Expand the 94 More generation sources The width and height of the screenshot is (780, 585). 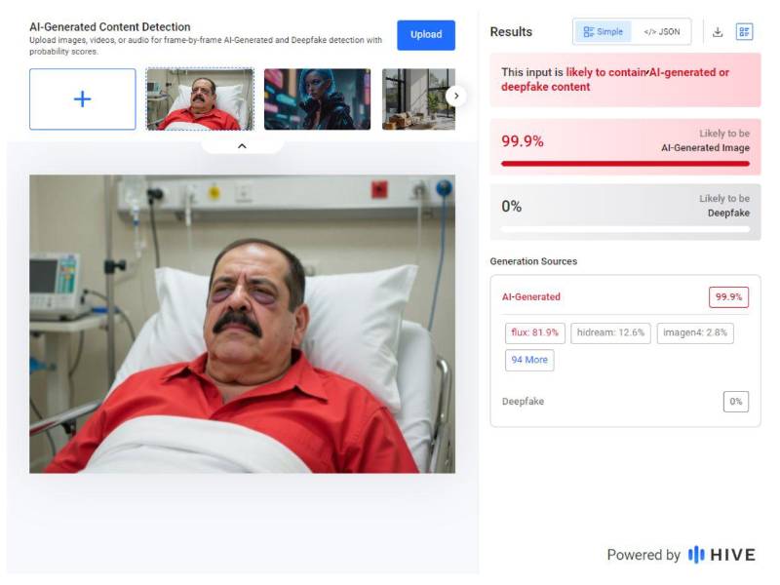coord(529,360)
